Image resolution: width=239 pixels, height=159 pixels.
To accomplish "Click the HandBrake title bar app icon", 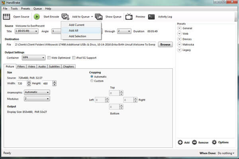I will click(x=3, y=3).
